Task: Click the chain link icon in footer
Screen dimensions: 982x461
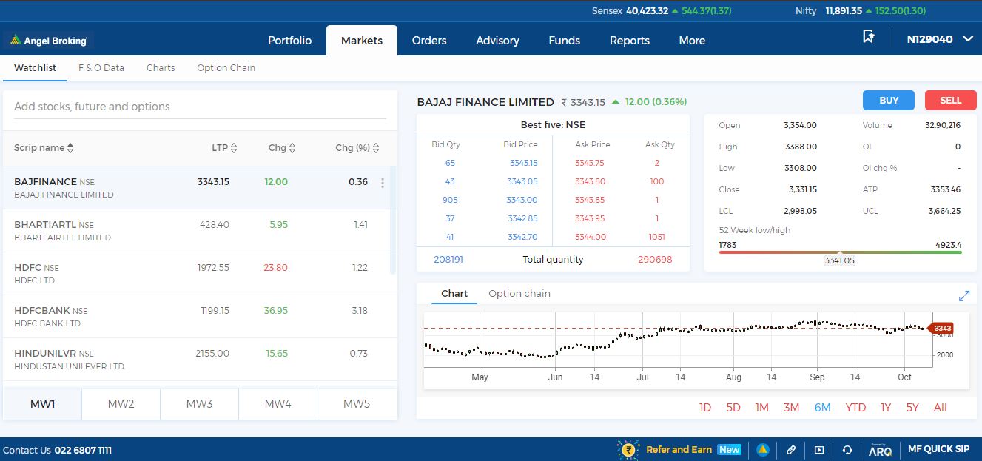Action: [x=791, y=450]
